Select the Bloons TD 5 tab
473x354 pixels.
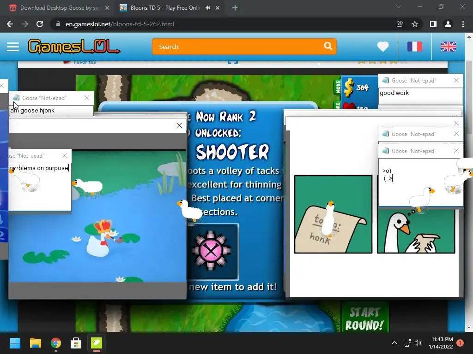[x=164, y=8]
